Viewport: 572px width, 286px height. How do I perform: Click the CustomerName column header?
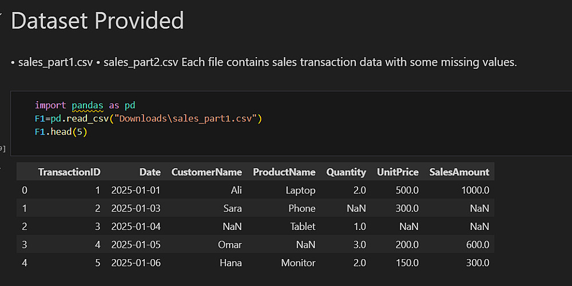206,172
